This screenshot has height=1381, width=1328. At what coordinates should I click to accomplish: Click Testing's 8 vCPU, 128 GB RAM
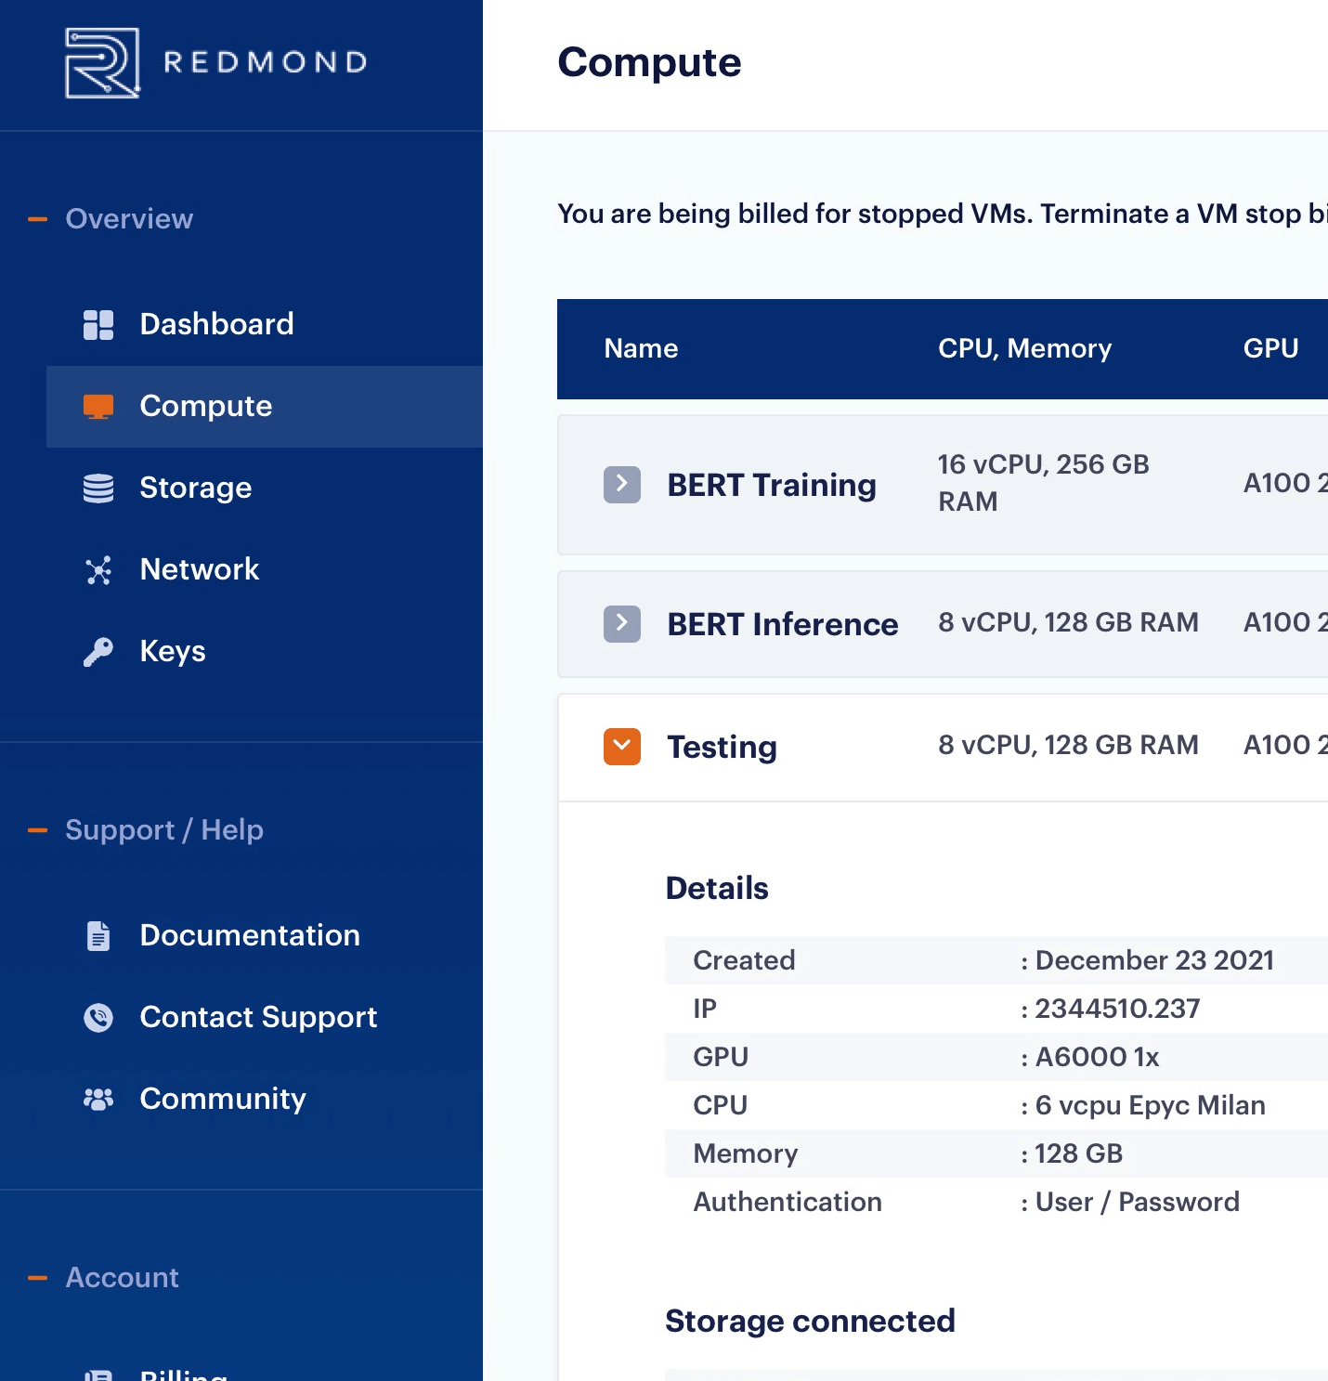1068,745
